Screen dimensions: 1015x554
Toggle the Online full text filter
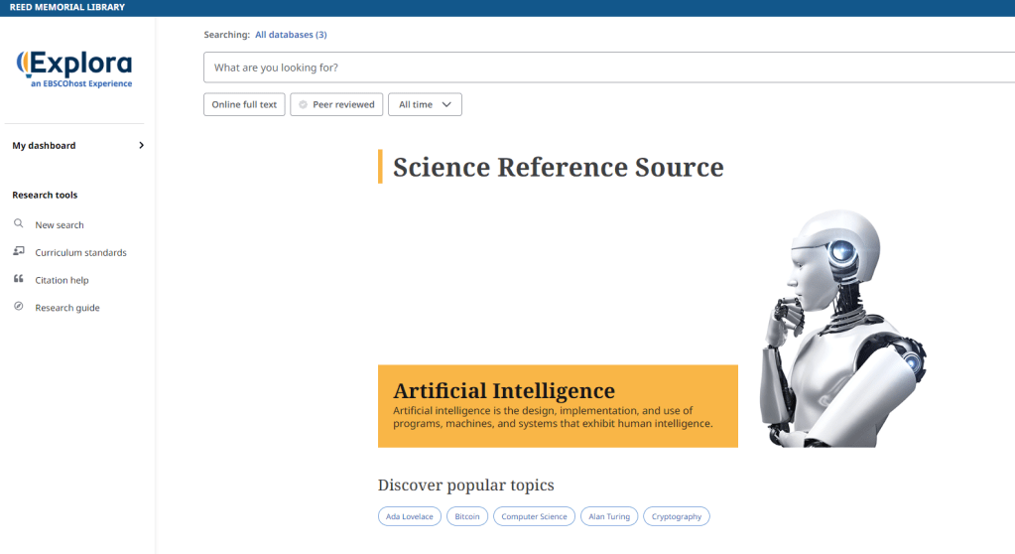[x=244, y=104]
